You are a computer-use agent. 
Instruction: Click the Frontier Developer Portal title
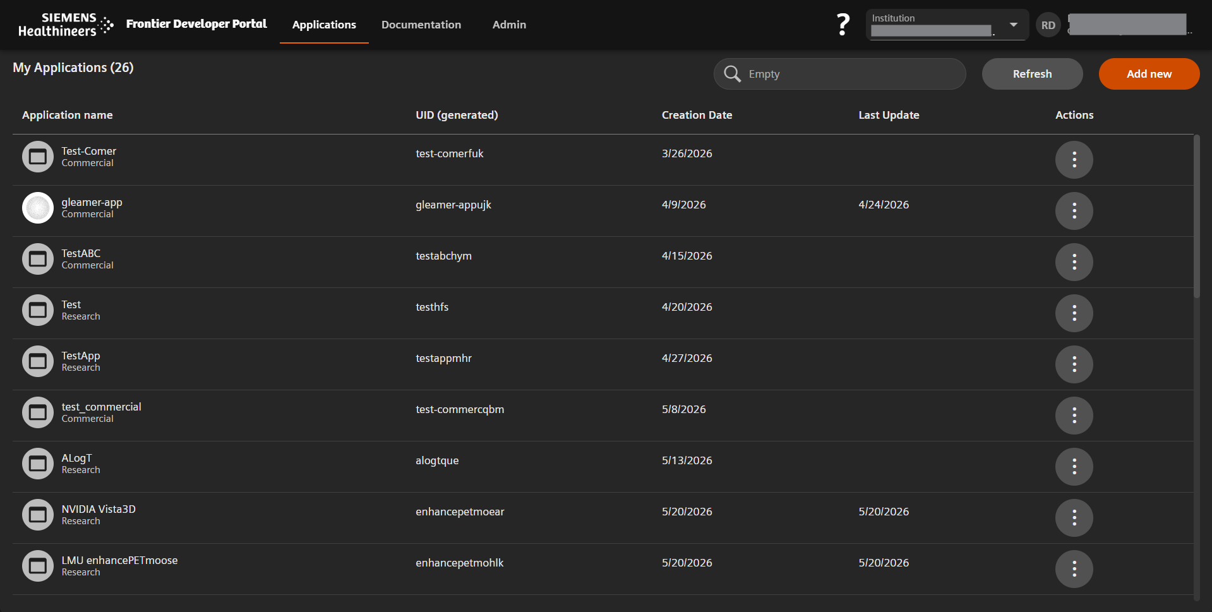[196, 24]
